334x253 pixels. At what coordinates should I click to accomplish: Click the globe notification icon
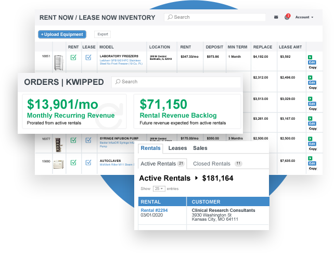287,17
